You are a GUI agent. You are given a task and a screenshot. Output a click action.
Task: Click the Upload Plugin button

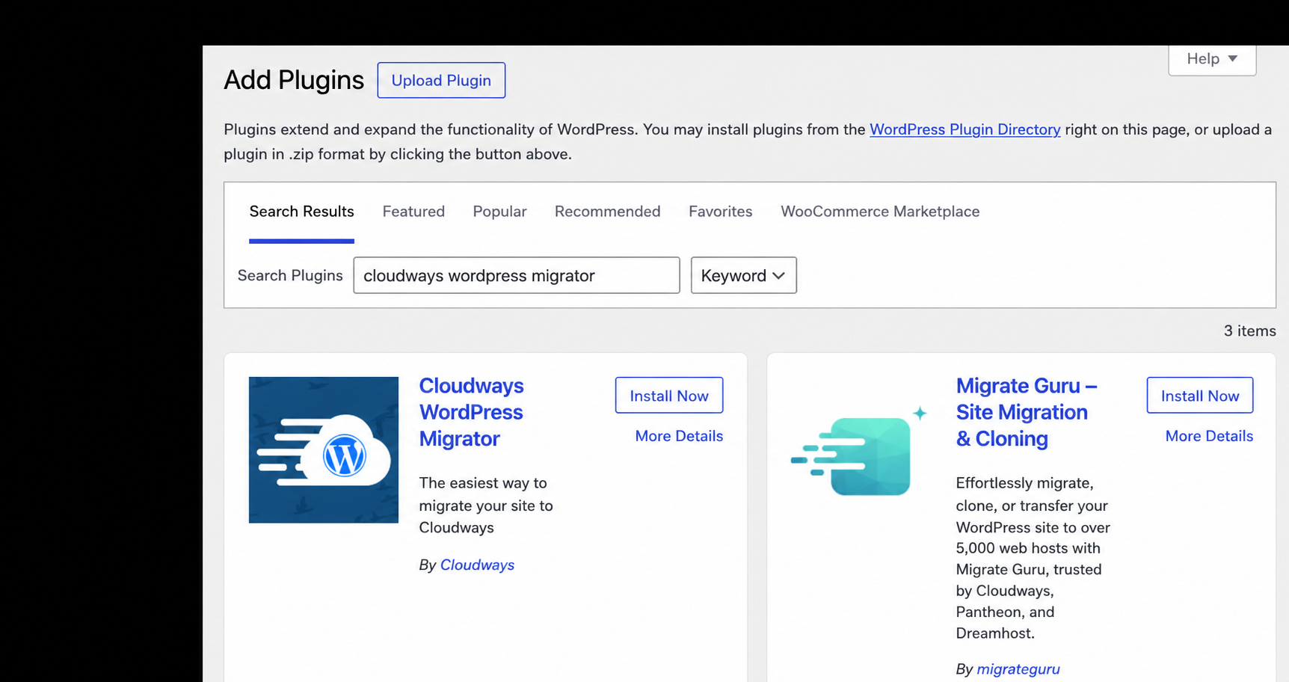441,80
